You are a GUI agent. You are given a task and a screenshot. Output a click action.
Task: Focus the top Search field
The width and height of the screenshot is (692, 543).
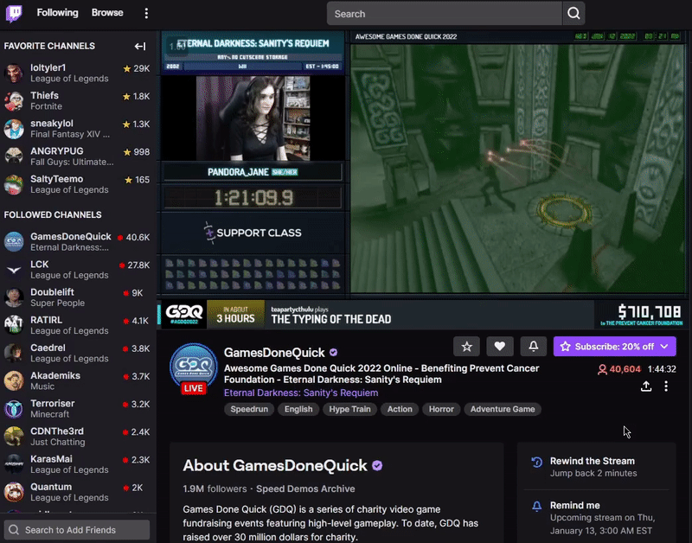click(445, 14)
